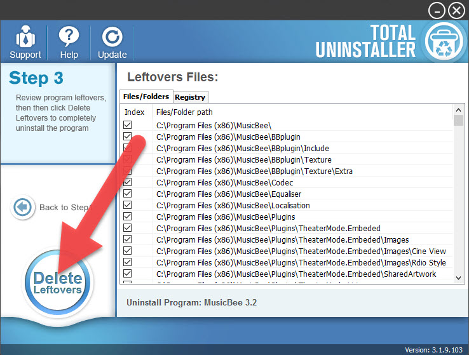This screenshot has height=355, width=469.
Task: Toggle checkbox for MusicBee\Localisation
Action: click(128, 204)
